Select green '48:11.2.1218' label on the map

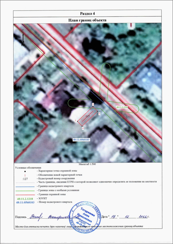(122, 107)
